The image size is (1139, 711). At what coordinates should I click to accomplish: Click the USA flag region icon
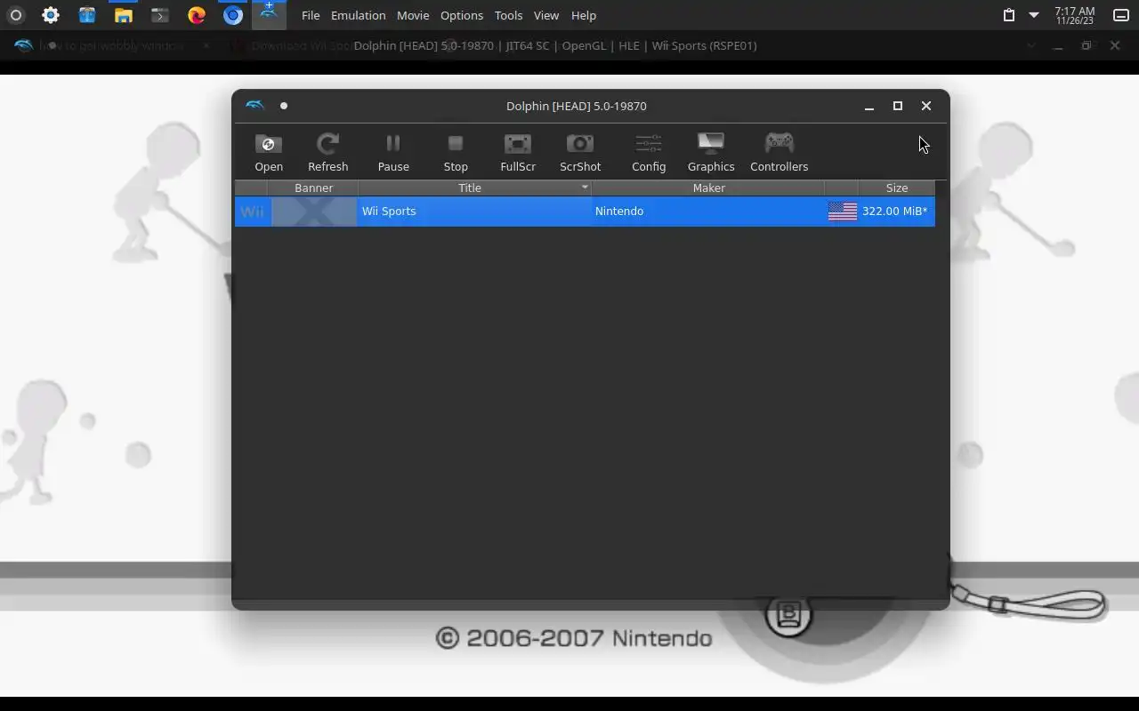842,211
